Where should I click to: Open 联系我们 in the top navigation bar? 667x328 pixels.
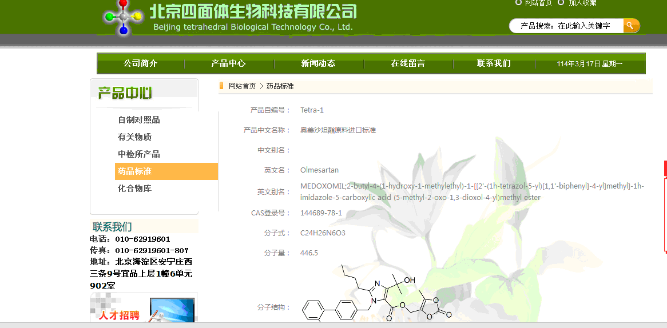[494, 63]
